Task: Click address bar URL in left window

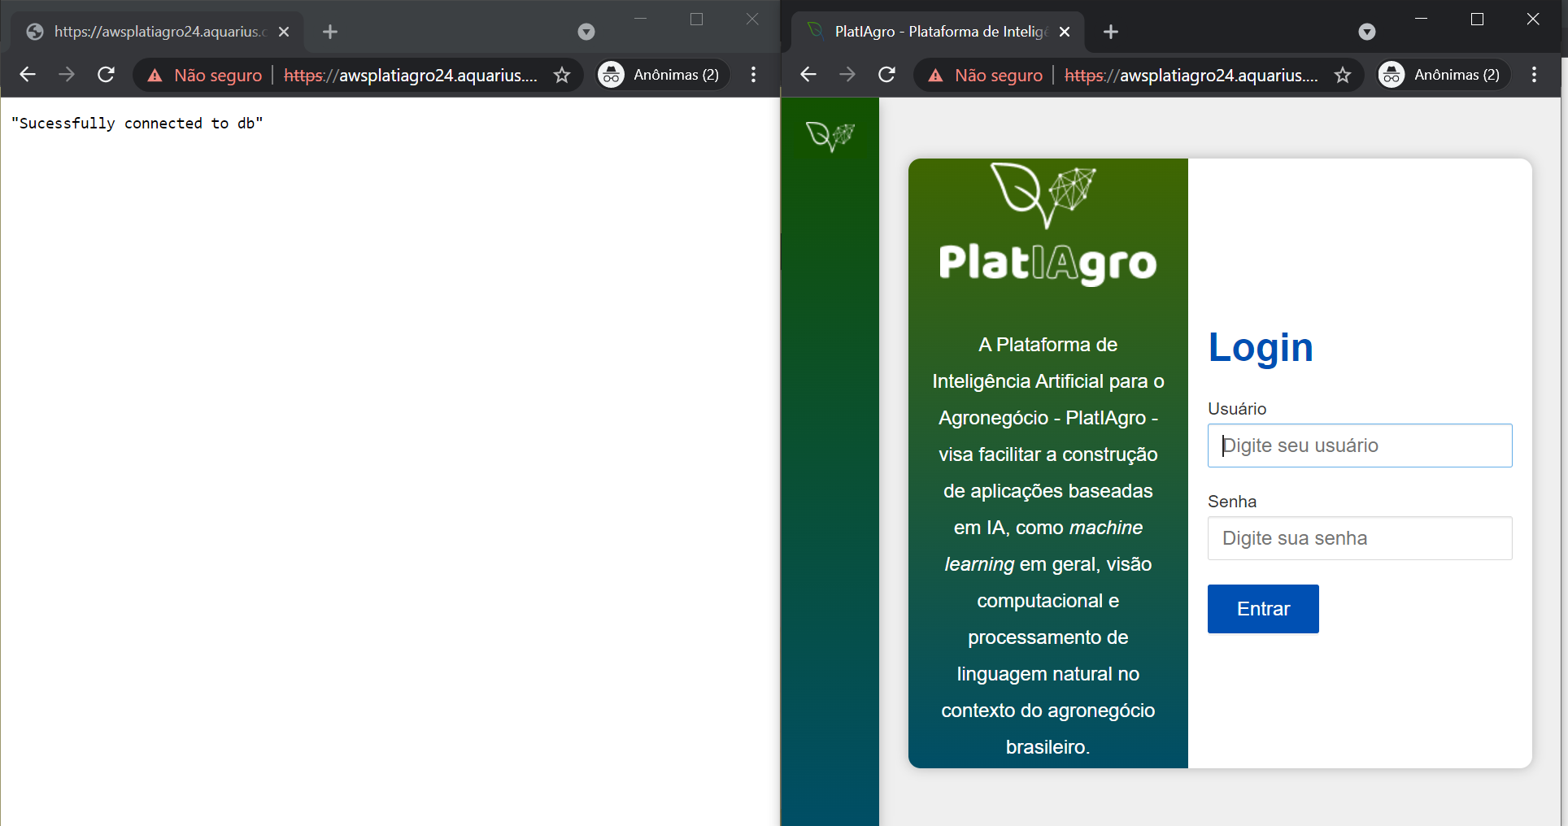Action: click(x=411, y=75)
